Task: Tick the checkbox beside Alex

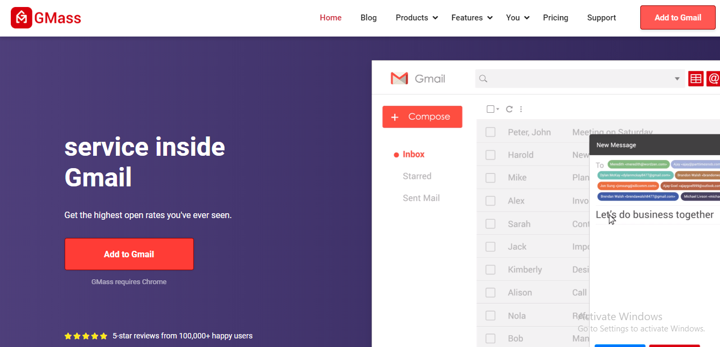Action: click(x=491, y=201)
